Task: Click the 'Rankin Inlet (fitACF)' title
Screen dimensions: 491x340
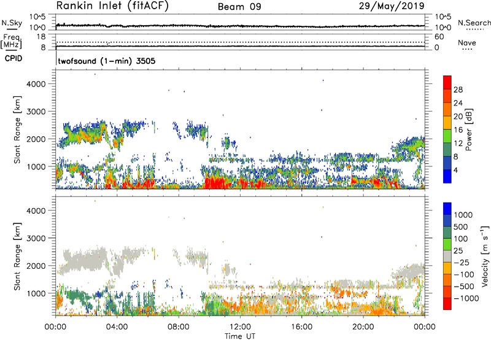Action: point(112,6)
